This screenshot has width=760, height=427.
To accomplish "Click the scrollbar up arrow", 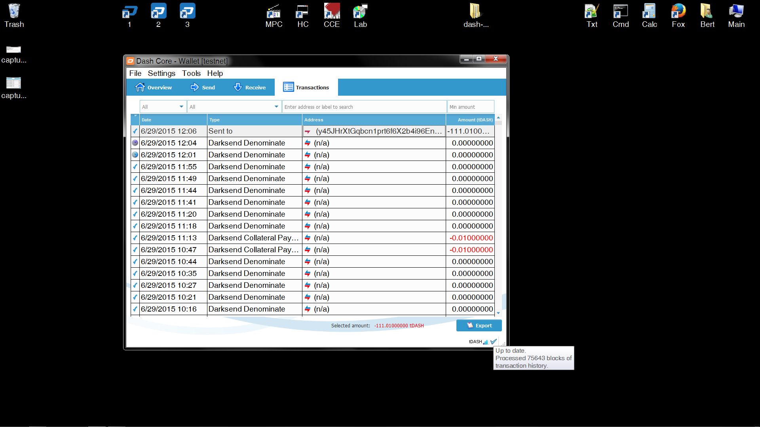I will pyautogui.click(x=498, y=118).
